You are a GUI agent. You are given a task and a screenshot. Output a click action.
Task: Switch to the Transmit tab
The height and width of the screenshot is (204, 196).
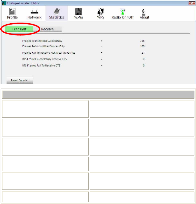[19, 29]
